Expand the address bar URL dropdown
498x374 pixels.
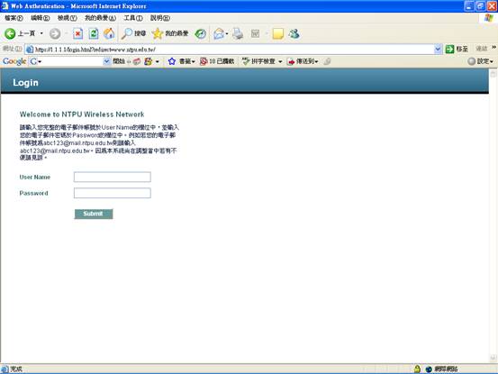point(438,49)
